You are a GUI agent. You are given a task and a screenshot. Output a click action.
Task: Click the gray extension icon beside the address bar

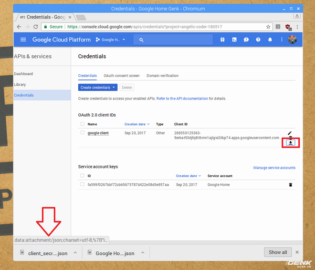coord(278,27)
